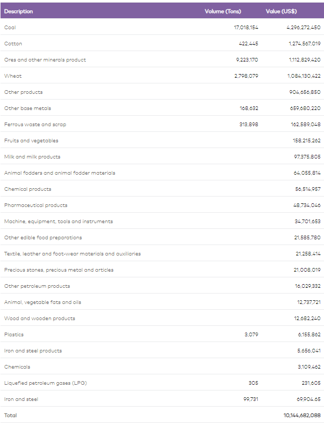Click the Wheat volume 2,798,079
Image resolution: width=324 pixels, height=427 pixels.
(246, 76)
